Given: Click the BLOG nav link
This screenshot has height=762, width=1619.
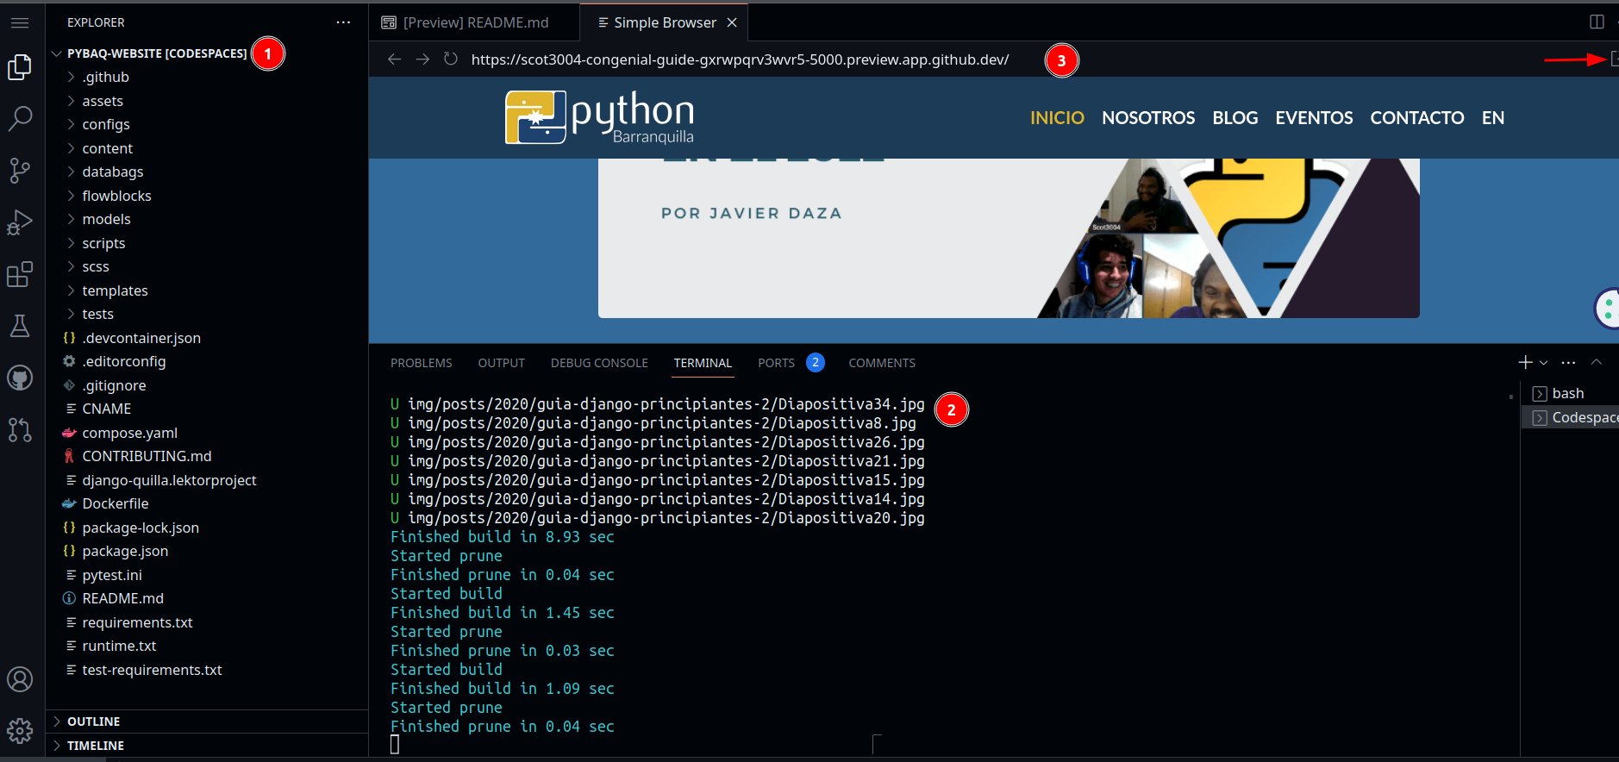Looking at the screenshot, I should click(x=1235, y=118).
